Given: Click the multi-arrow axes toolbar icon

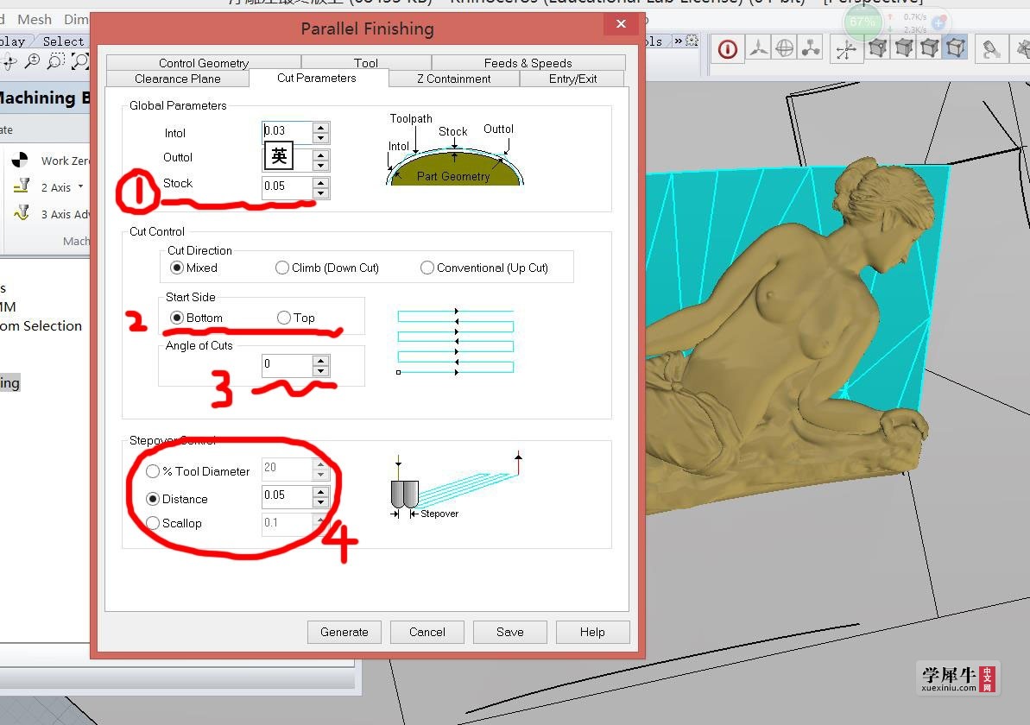Looking at the screenshot, I should [846, 49].
